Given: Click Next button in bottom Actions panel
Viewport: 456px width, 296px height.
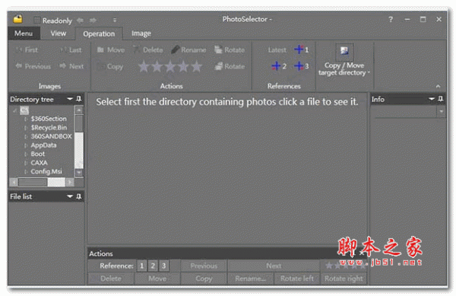Looking at the screenshot, I should (274, 266).
